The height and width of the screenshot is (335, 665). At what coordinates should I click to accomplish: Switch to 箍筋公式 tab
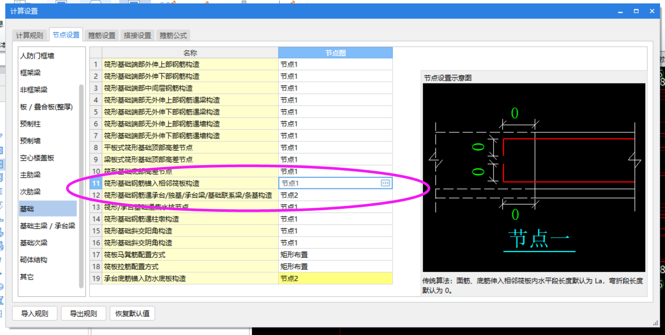tap(173, 35)
